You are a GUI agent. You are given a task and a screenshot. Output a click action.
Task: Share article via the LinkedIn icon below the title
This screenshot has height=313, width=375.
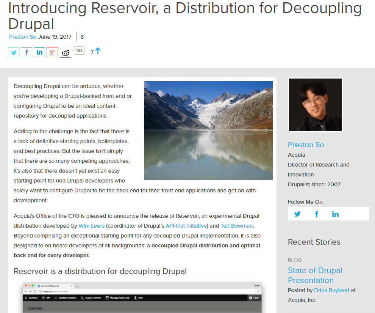[39, 52]
